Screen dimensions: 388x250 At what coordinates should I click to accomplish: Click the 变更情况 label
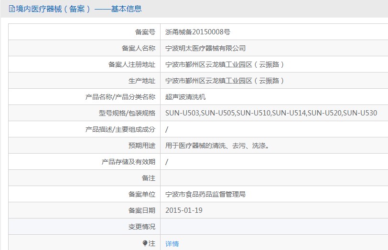click(x=142, y=227)
